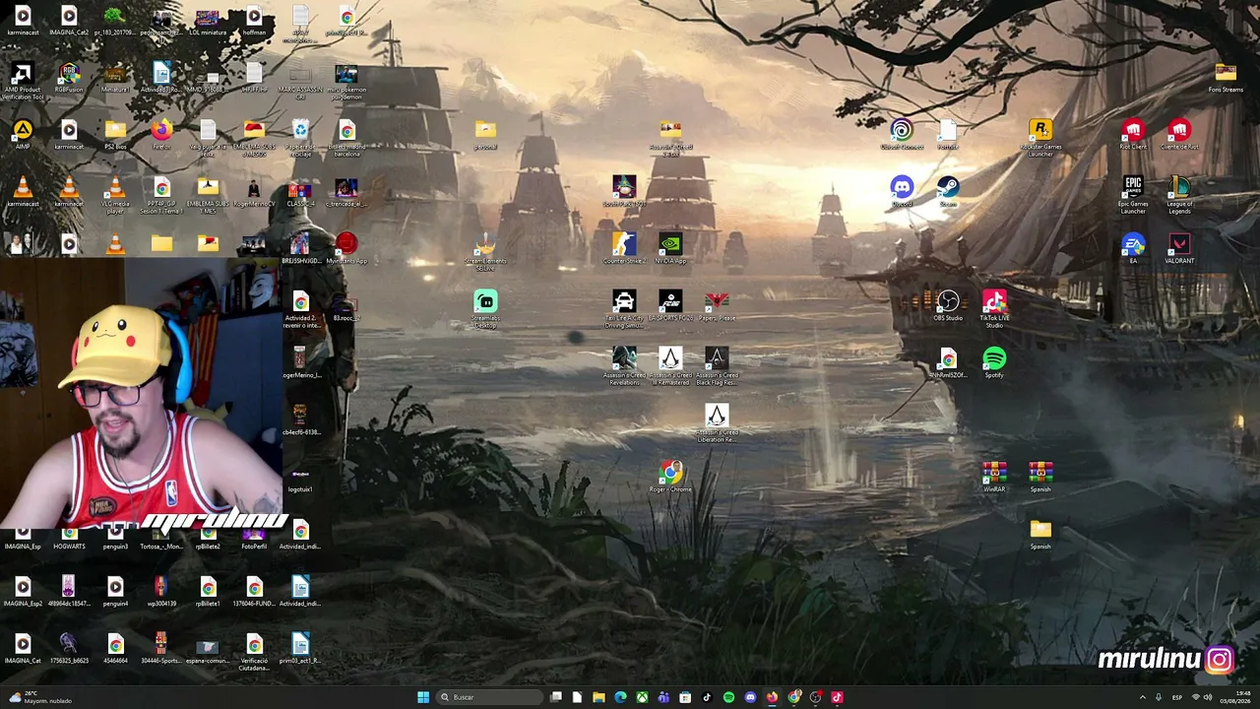The image size is (1260, 709).
Task: Select the LOL miniatura image file
Action: pyautogui.click(x=208, y=21)
